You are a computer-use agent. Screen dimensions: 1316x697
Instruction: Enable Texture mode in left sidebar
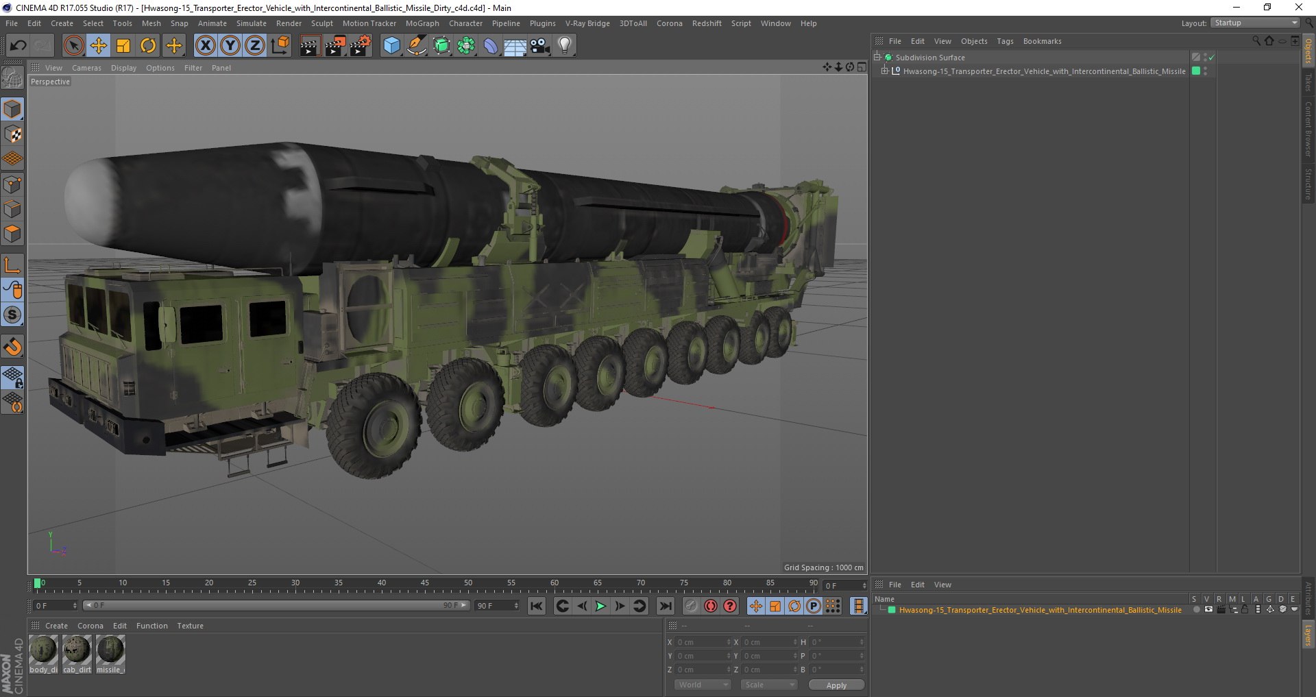pyautogui.click(x=12, y=134)
